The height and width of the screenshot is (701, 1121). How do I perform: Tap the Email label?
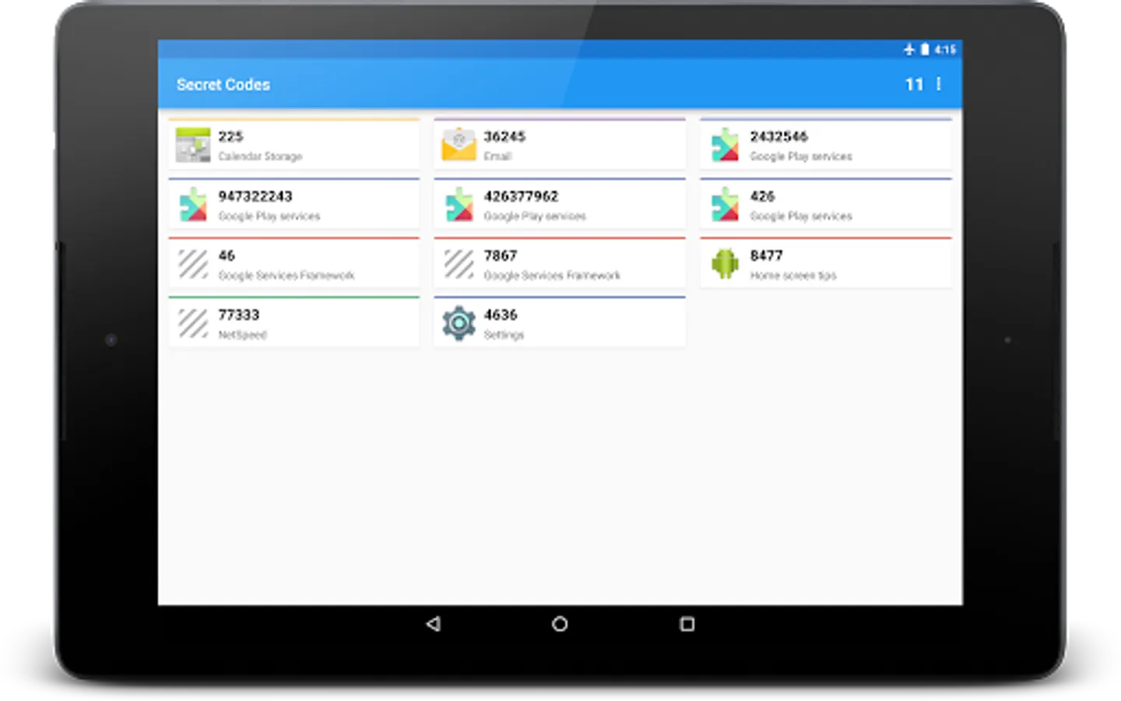tap(497, 157)
